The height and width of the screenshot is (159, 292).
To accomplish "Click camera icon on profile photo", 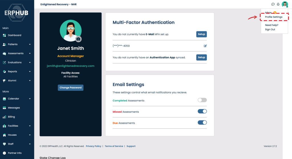I will 78,39.
